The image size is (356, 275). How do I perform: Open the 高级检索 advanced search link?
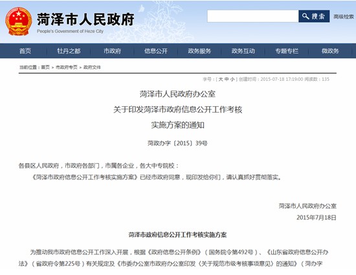(x=344, y=17)
